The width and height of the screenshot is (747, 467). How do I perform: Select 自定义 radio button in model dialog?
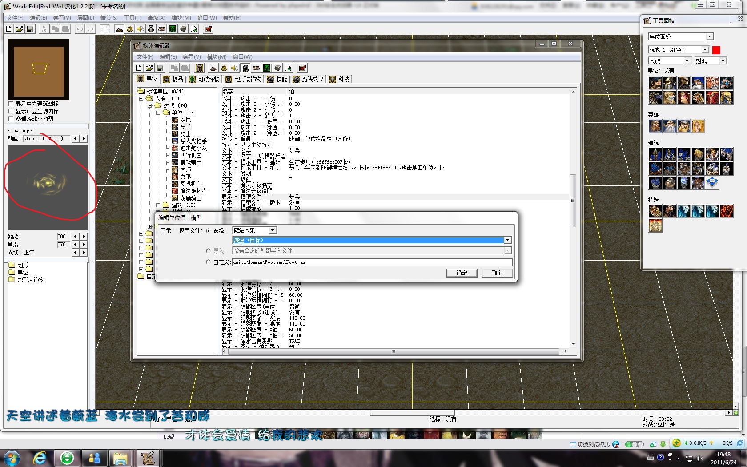coord(208,262)
